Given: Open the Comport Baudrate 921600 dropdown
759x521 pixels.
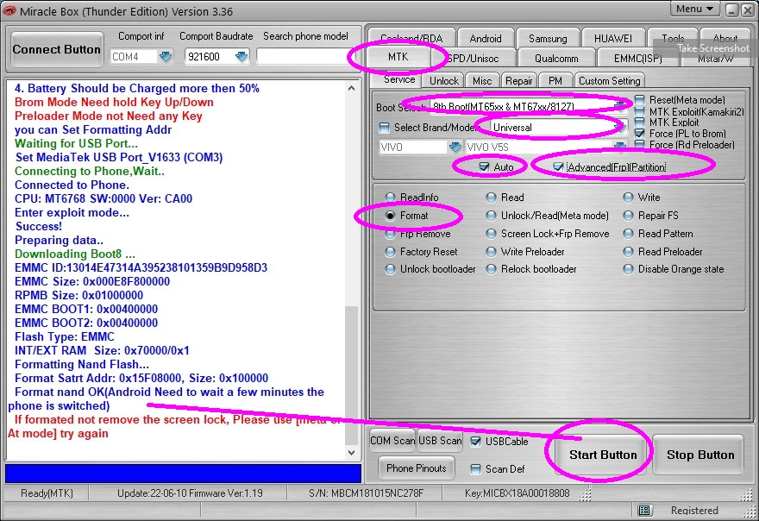Looking at the screenshot, I should pos(241,57).
